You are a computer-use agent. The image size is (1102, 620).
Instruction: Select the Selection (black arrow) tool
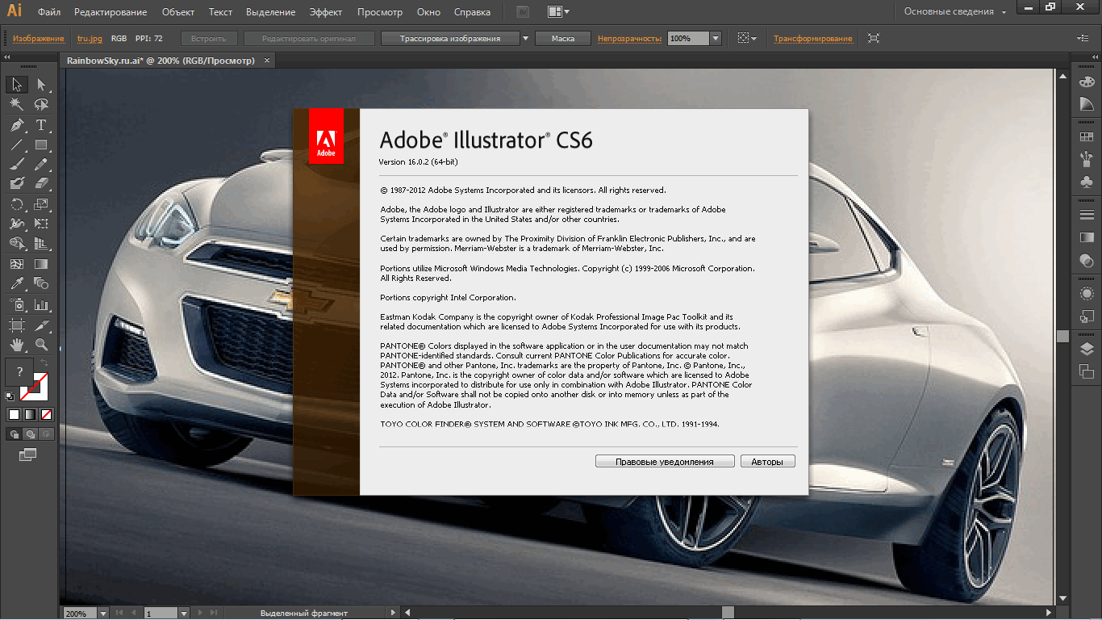(x=17, y=85)
